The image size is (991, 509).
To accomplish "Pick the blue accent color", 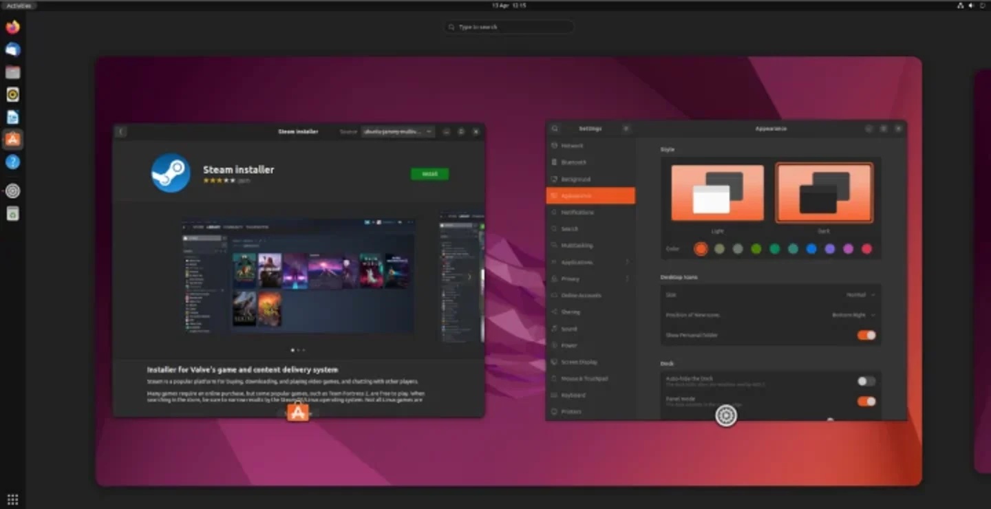I will click(x=811, y=249).
